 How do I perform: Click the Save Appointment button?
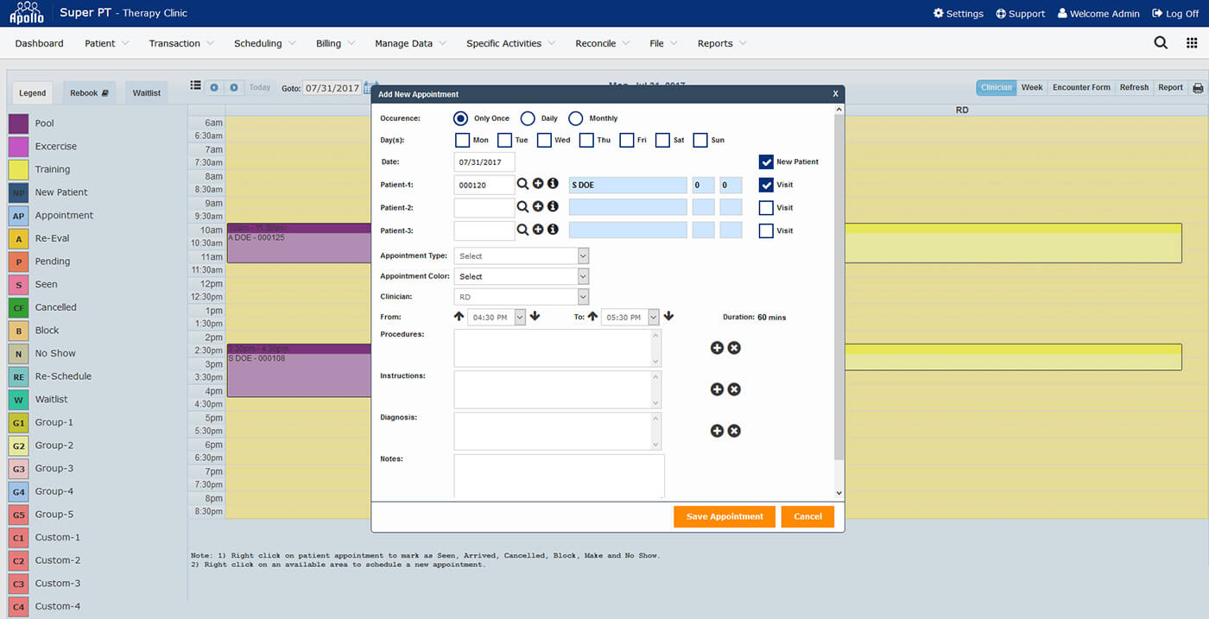725,516
